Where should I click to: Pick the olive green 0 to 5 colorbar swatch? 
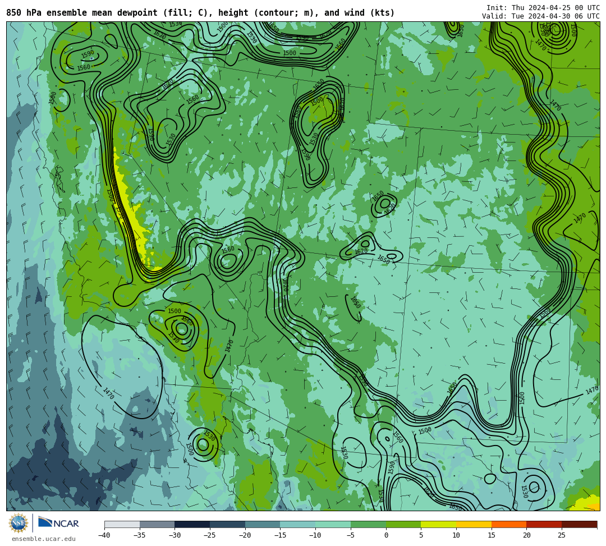tap(403, 524)
